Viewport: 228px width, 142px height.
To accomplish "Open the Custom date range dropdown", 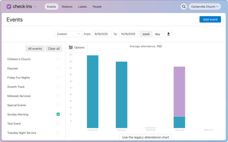I will click(68, 34).
